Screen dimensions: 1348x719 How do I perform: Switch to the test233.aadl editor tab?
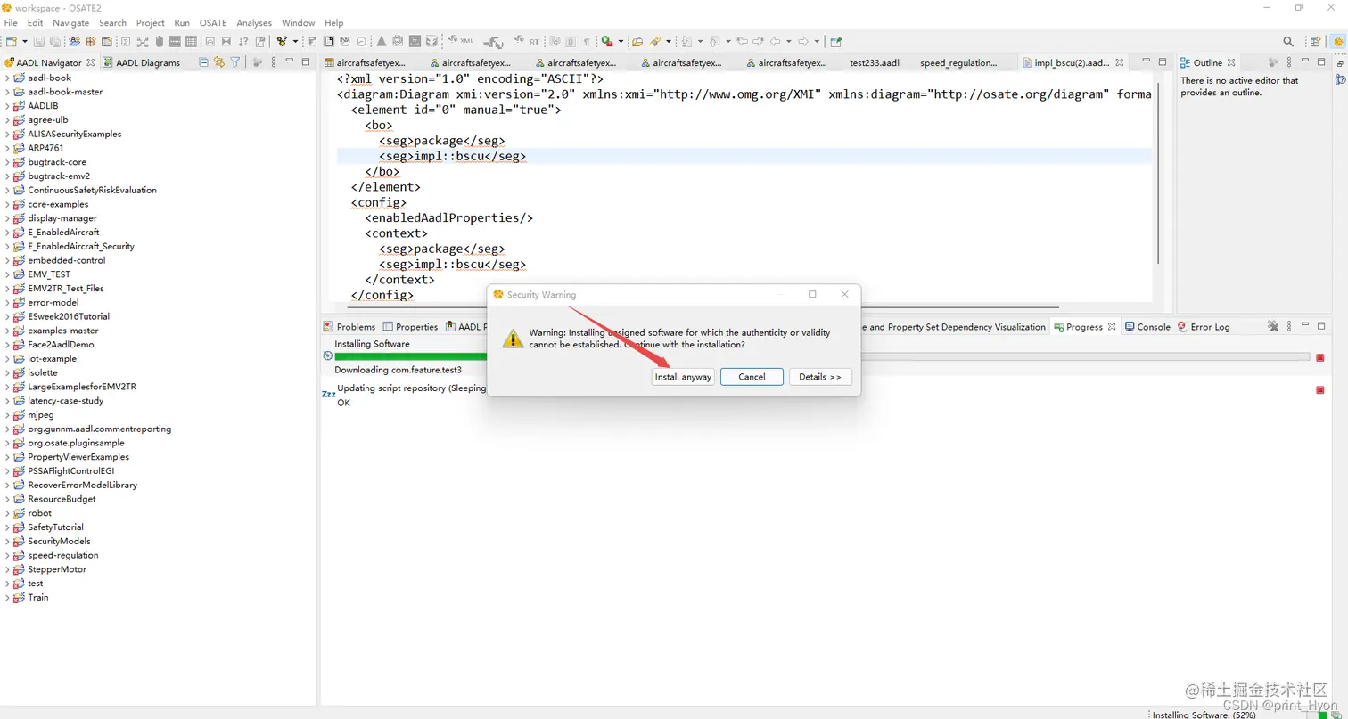tap(874, 62)
